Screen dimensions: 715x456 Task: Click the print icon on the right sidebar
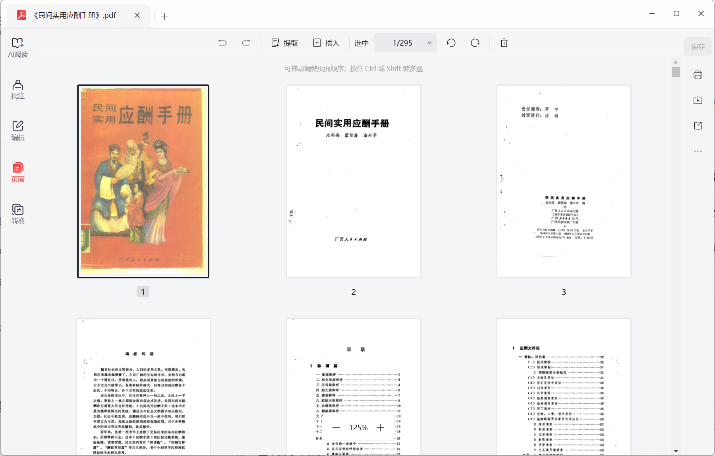(698, 75)
